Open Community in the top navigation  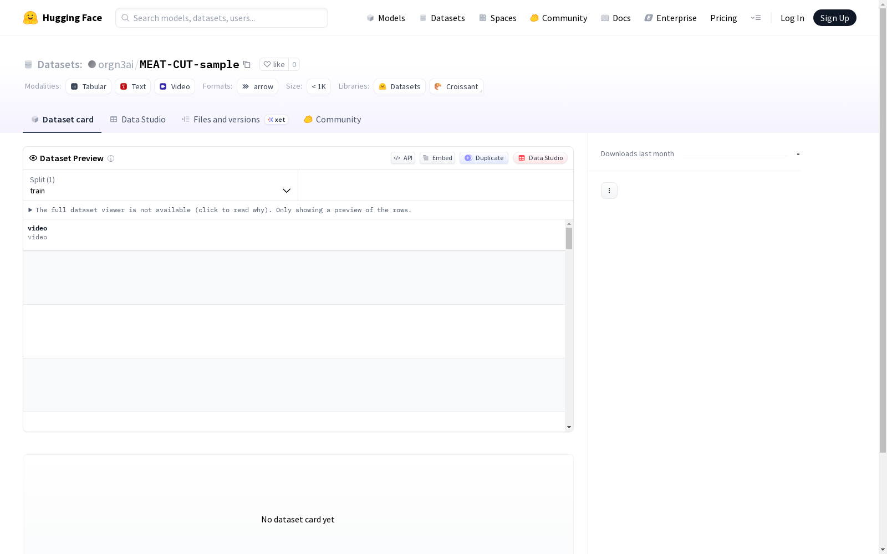coord(558,18)
